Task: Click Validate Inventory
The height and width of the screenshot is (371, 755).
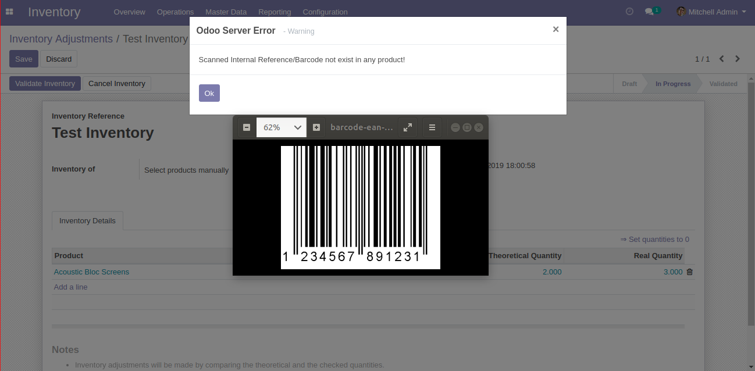Action: click(45, 83)
